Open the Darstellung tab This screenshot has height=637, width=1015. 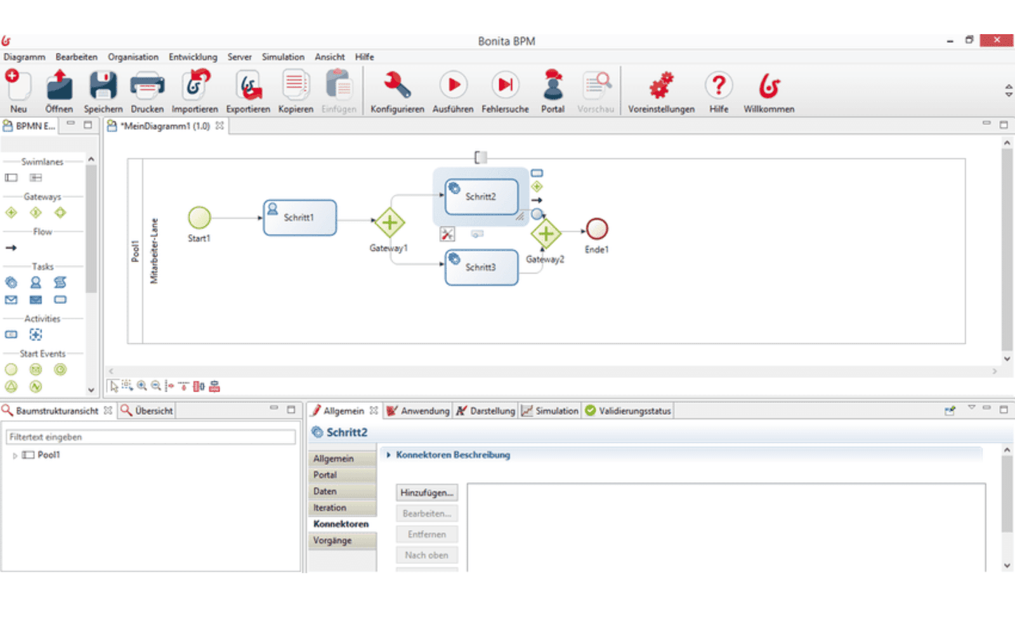coord(485,411)
